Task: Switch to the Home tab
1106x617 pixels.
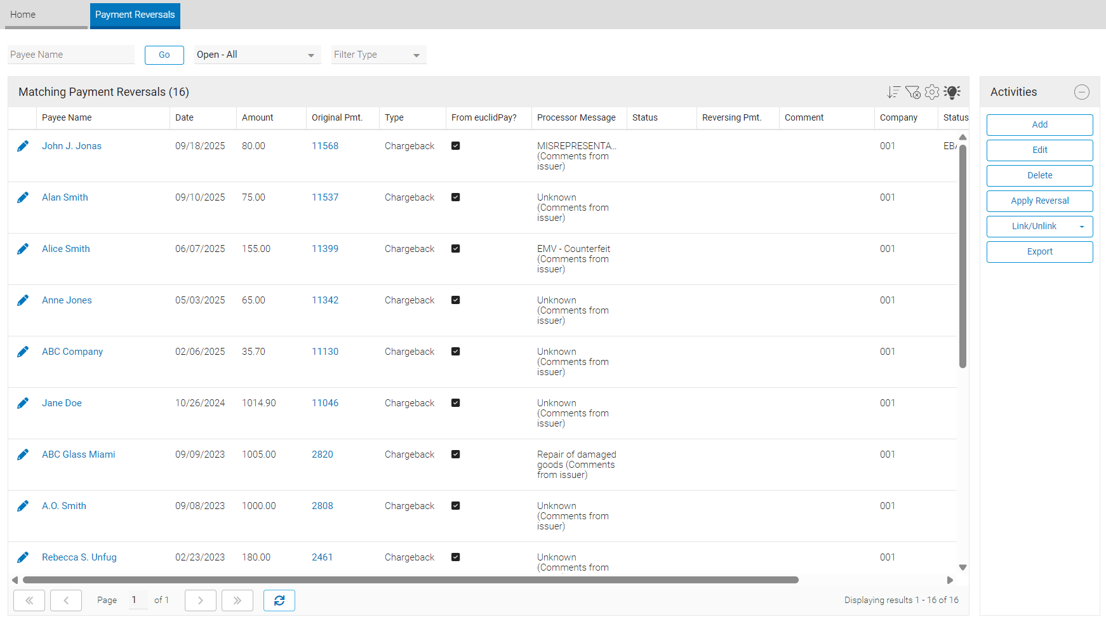Action: (46, 15)
